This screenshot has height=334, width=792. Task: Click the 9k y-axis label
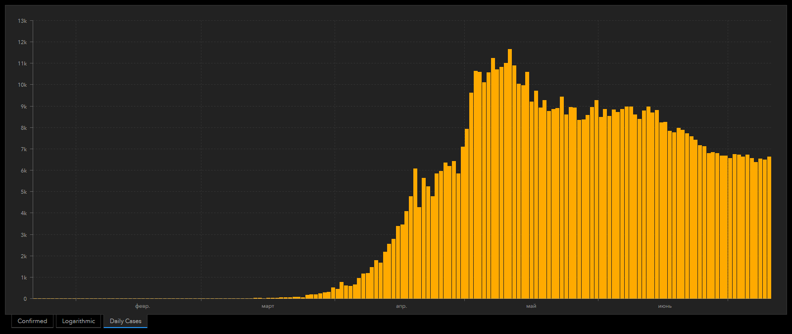pos(23,107)
